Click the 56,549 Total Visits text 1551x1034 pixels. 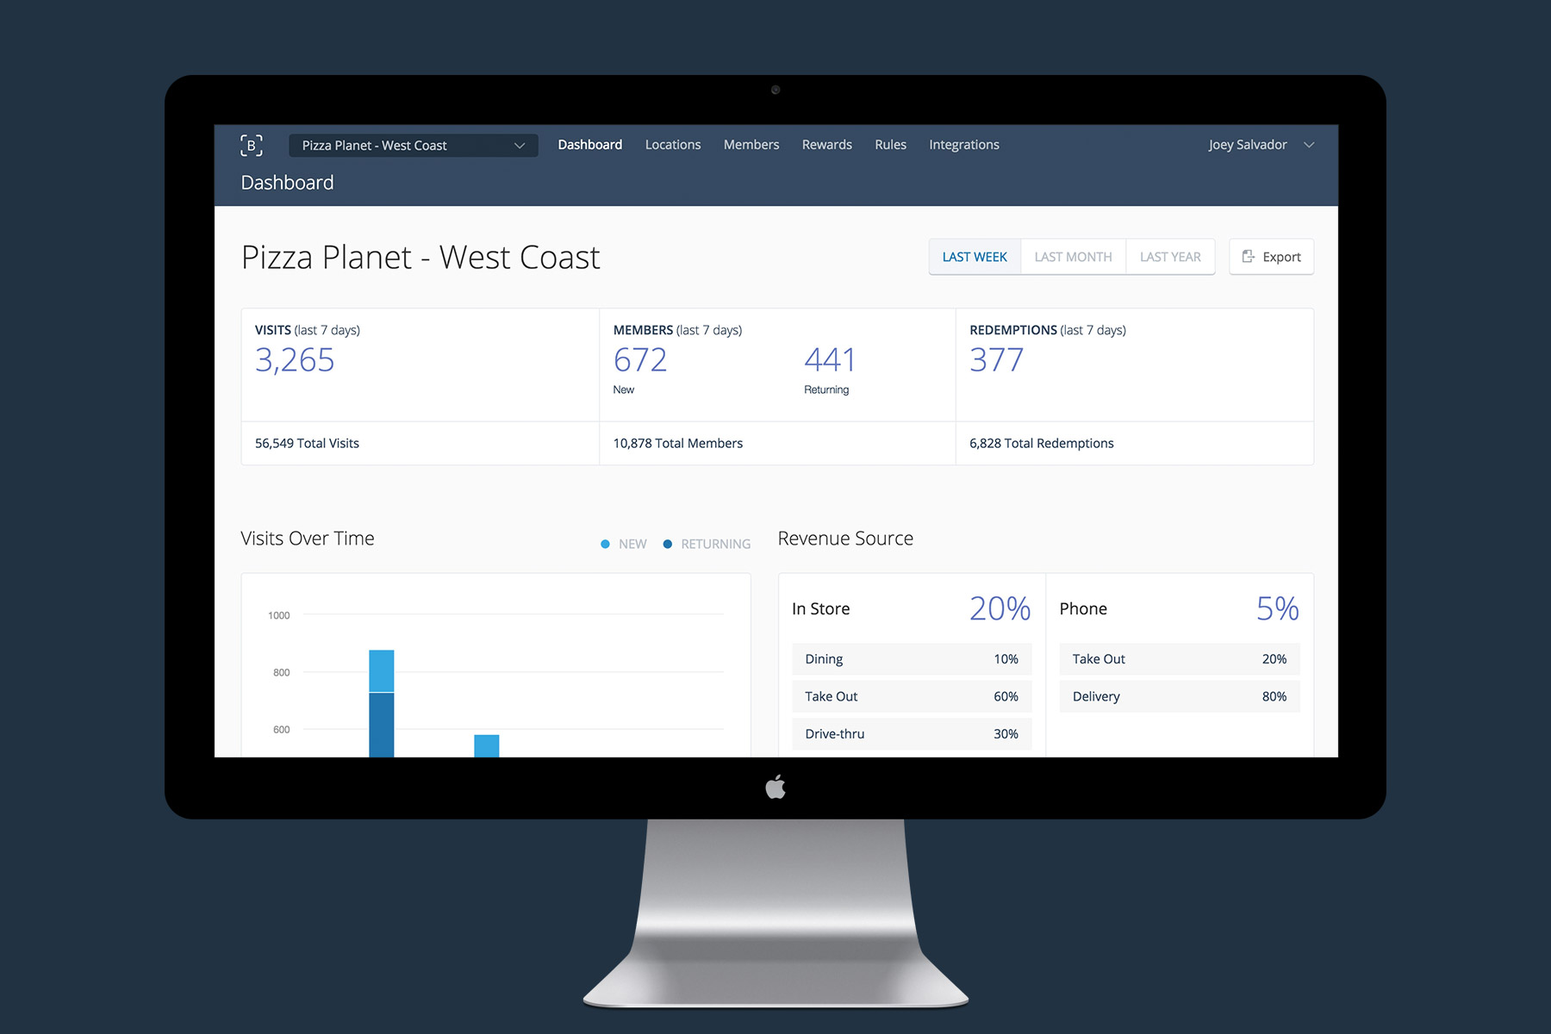click(x=307, y=443)
